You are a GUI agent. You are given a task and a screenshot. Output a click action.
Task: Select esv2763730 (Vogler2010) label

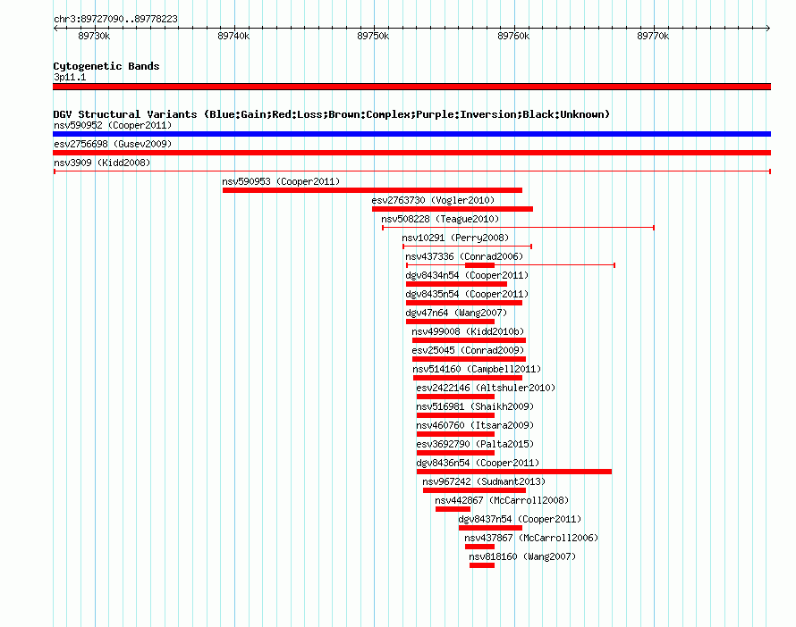point(433,200)
